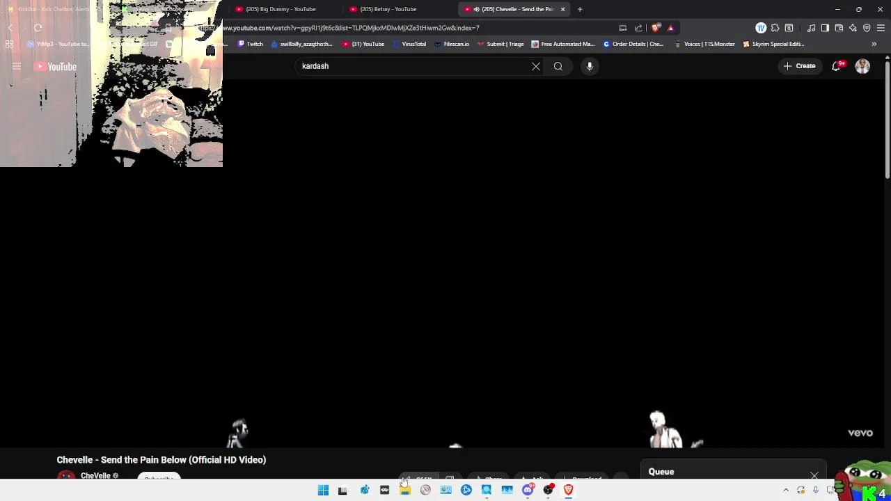Clear the search box with the X icon
Screen dimensions: 891x501
536,66
